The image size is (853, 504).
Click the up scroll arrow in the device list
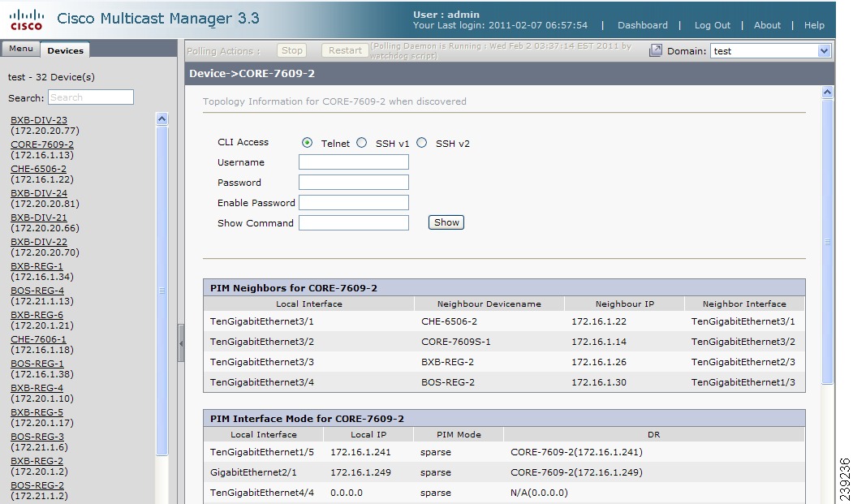tap(162, 118)
